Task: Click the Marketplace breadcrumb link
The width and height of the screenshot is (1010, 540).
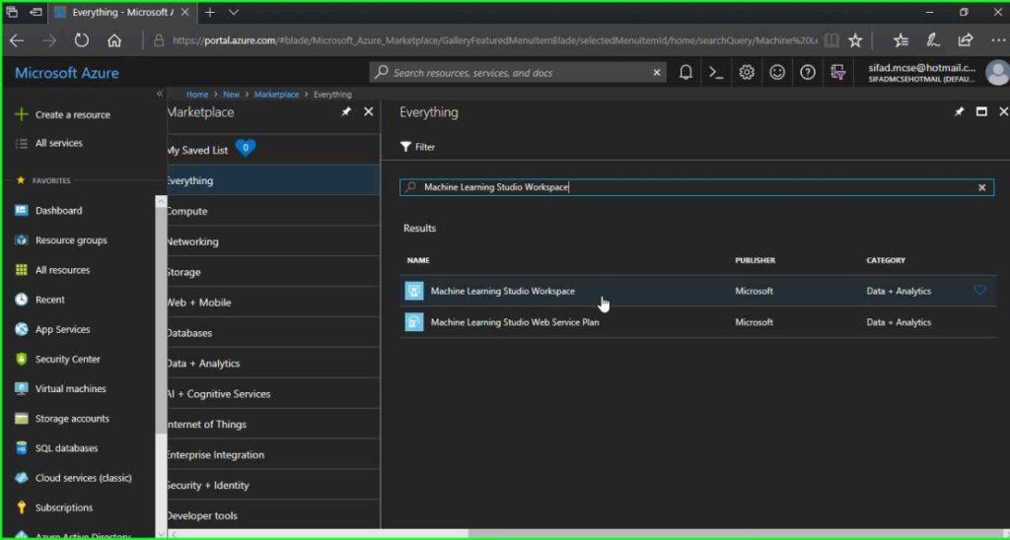Action: coord(276,94)
